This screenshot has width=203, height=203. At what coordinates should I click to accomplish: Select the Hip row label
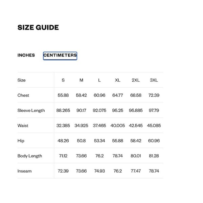pyautogui.click(x=21, y=141)
